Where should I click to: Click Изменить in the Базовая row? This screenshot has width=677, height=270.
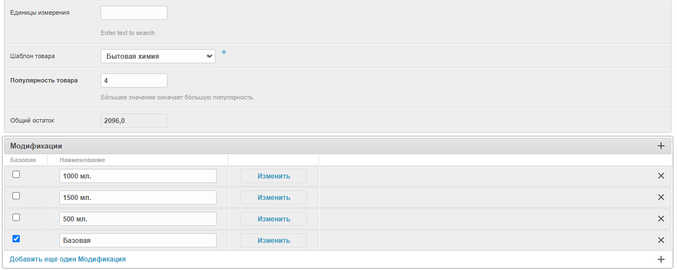point(274,241)
